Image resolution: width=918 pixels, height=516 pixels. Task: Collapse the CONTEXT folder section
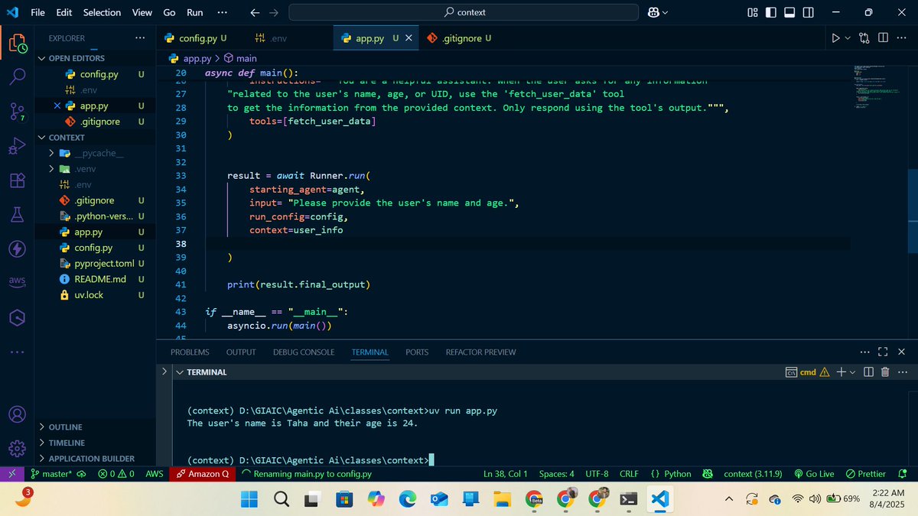click(67, 138)
